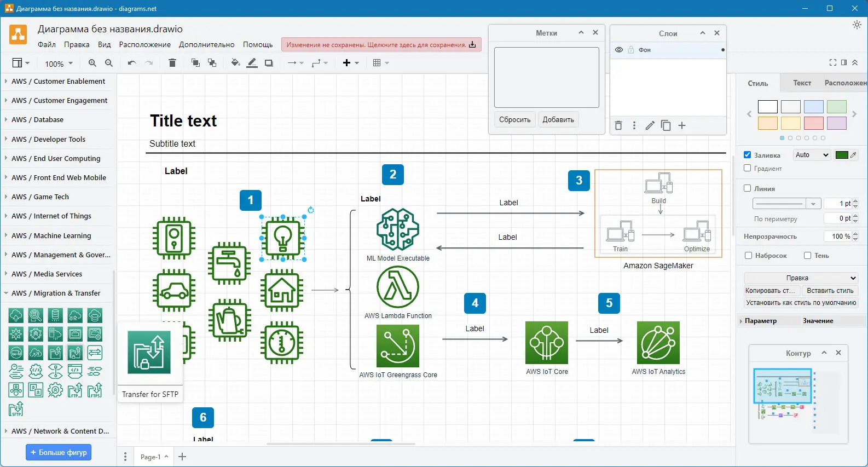This screenshot has width=868, height=467.
Task: Click the format panel toggle icon
Action: point(844,62)
